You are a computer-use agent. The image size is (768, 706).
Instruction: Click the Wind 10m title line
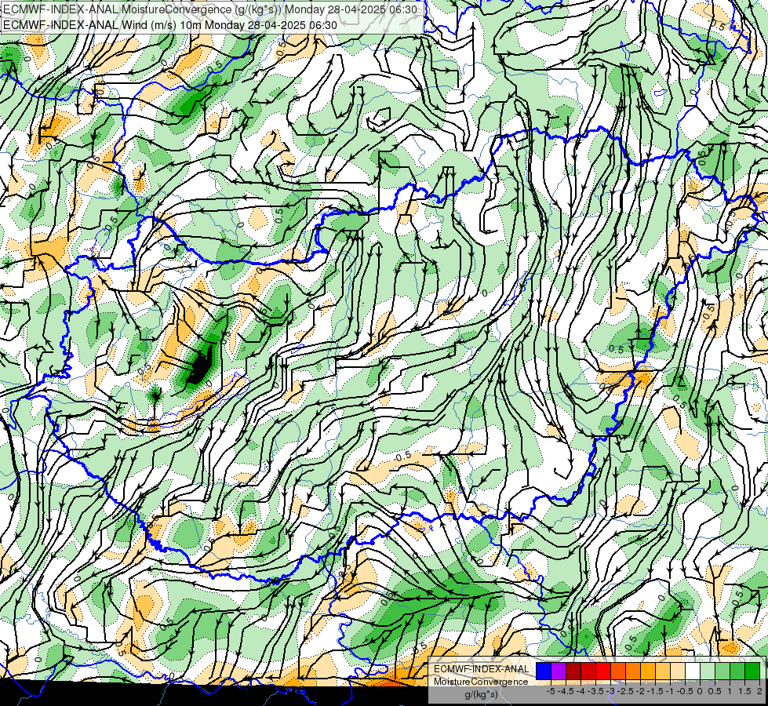tap(169, 25)
